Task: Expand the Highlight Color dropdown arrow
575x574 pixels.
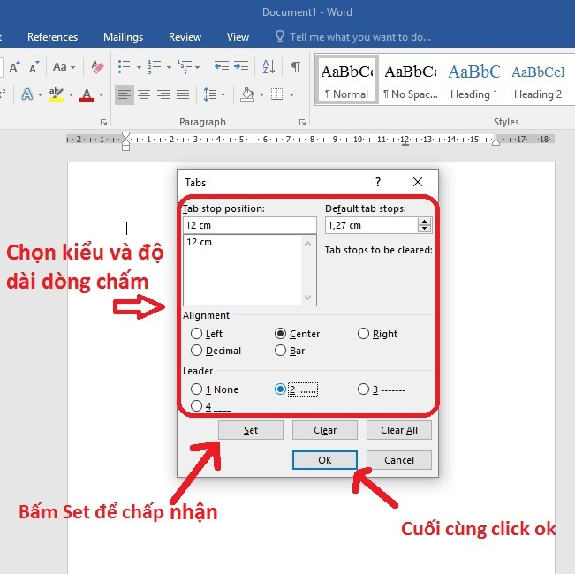Action: point(72,95)
